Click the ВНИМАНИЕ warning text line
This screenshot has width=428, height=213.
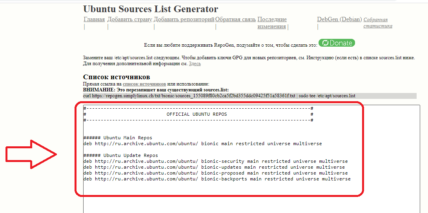156,90
